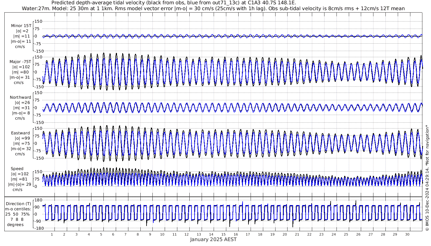The image size is (431, 246).
Task: Click '|o| =102' under Major -75T
Action: (x=21, y=67)
